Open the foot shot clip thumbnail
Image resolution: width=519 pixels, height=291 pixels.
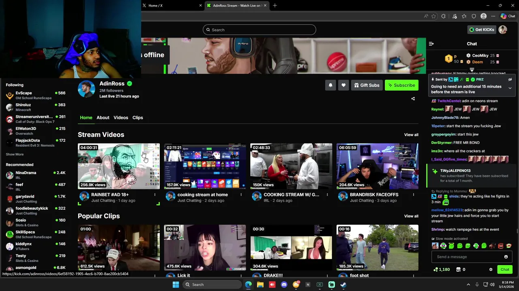(377, 248)
